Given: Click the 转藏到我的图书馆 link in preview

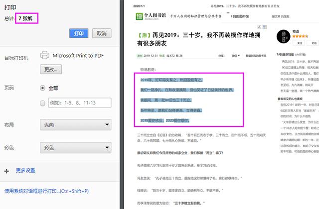Looking at the screenshot, I should click(256, 56).
